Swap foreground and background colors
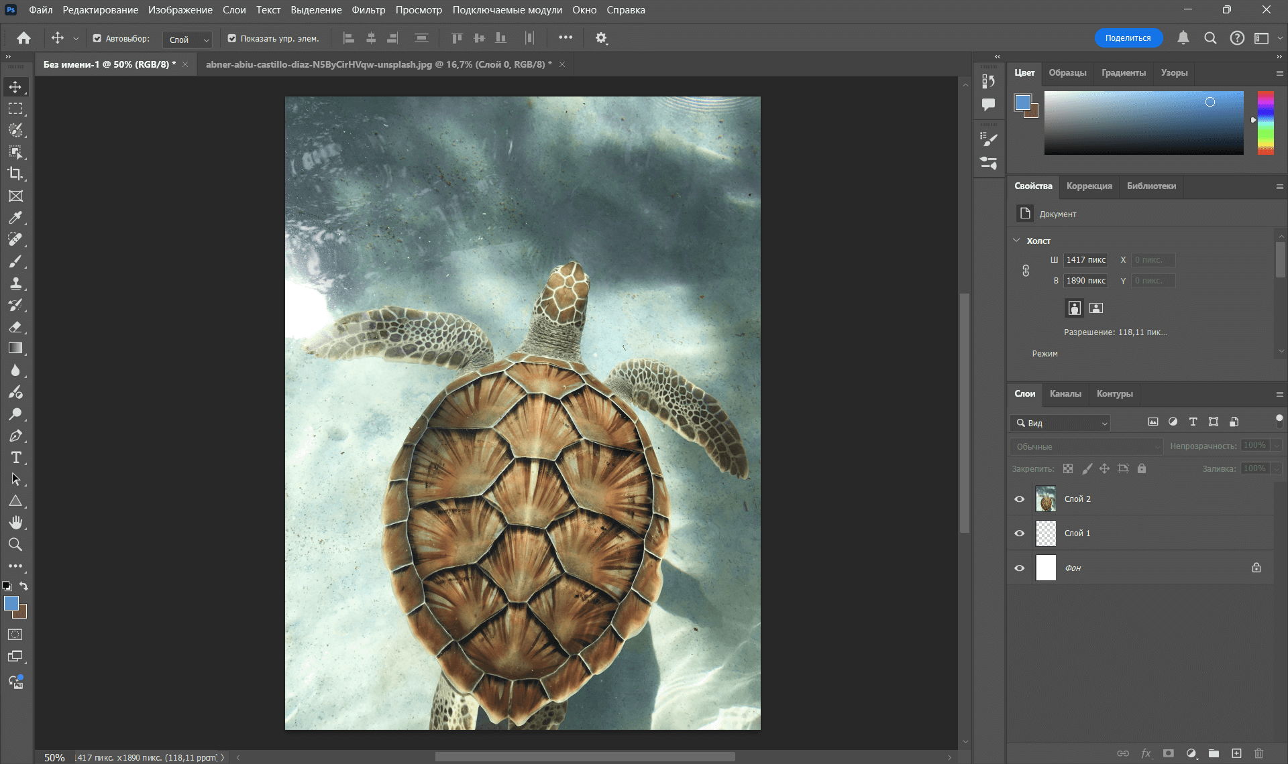 [x=23, y=586]
